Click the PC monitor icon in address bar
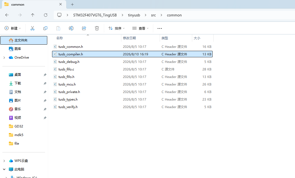The image size is (295, 178). (59, 15)
